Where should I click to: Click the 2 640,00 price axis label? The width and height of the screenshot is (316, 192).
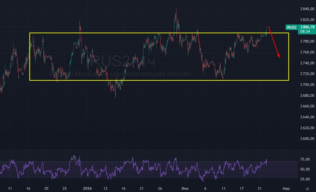point(307,117)
